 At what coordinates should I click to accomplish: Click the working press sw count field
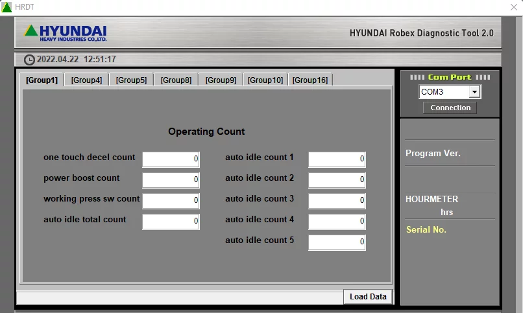[x=171, y=201]
